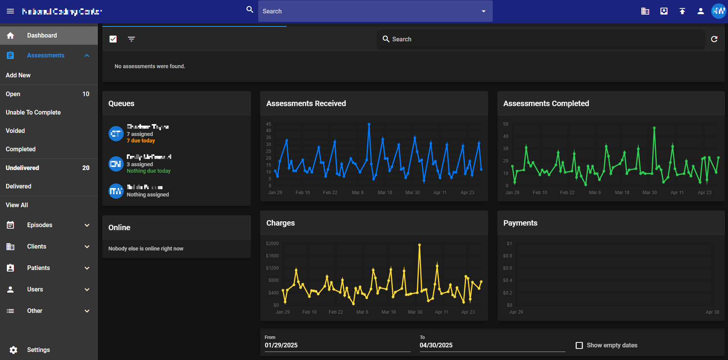Click the Charges chart highest point
The height and width of the screenshot is (360, 728).
tap(420, 245)
